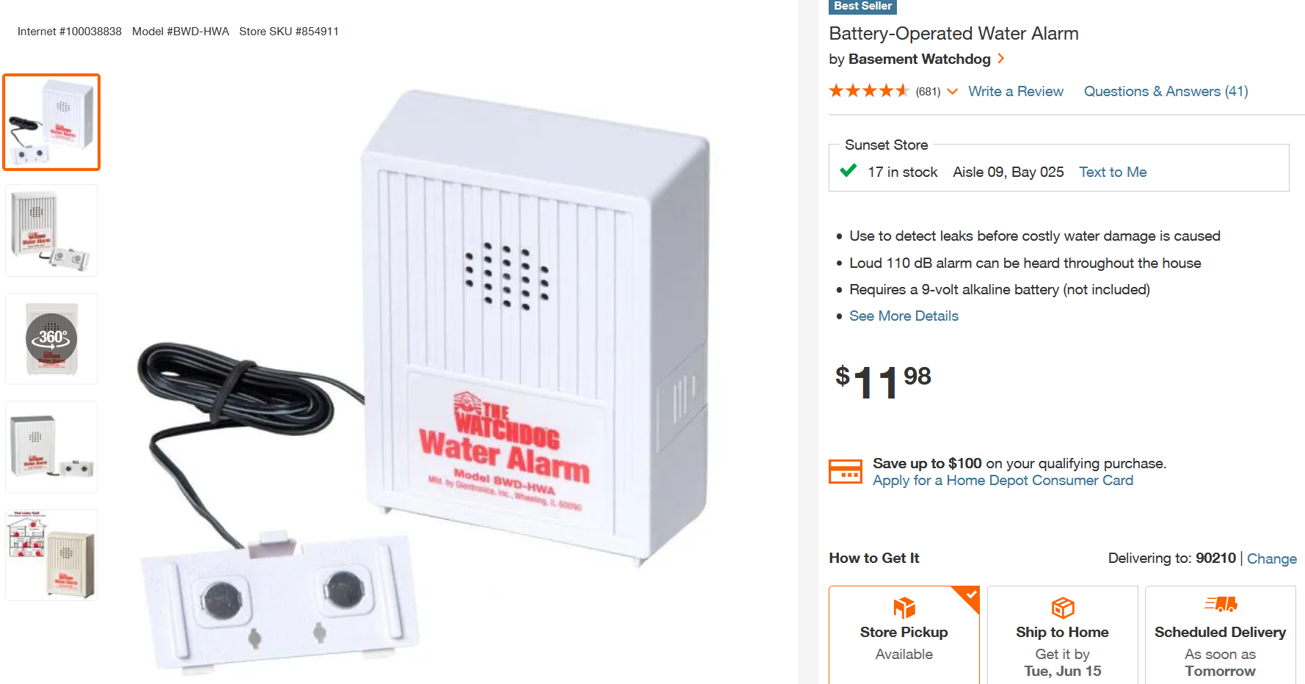This screenshot has height=684, width=1305.
Task: Open Questions & Answers
Action: (x=1166, y=91)
